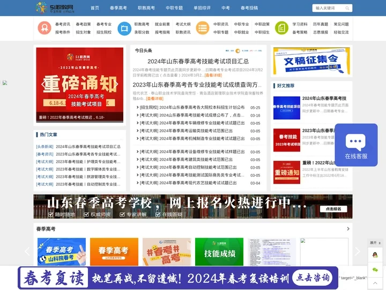This screenshot has height=290, width=386.
Task: Go to next slide in red banner carousel
Action: coord(116,84)
